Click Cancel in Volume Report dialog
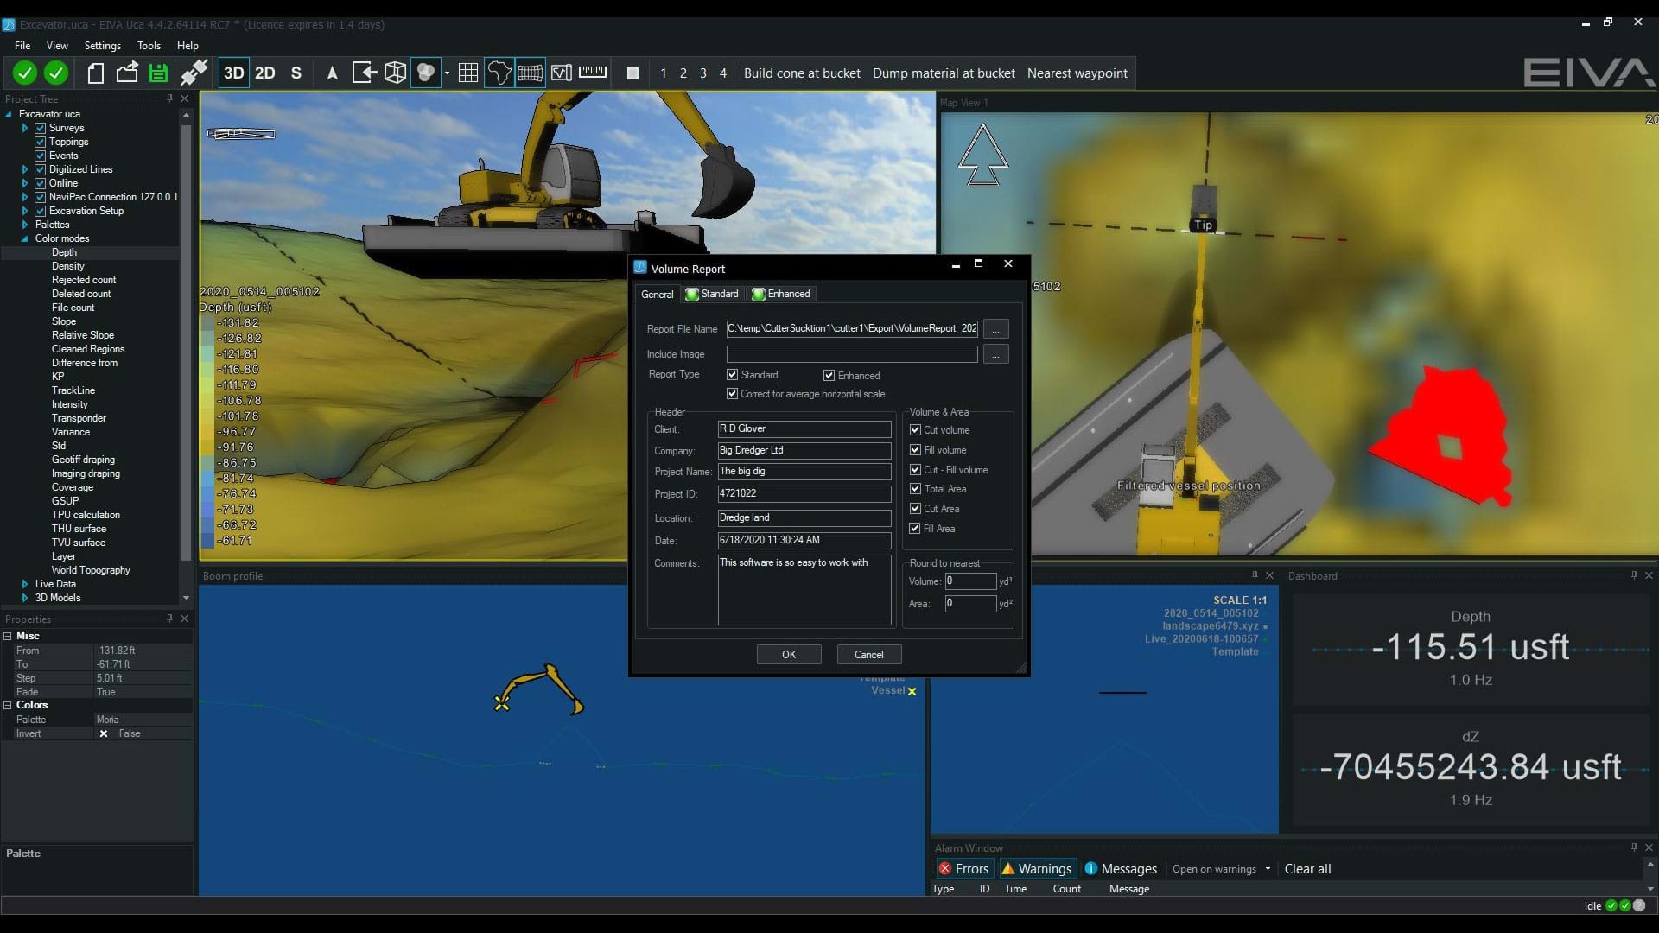This screenshot has height=933, width=1659. [x=869, y=655]
